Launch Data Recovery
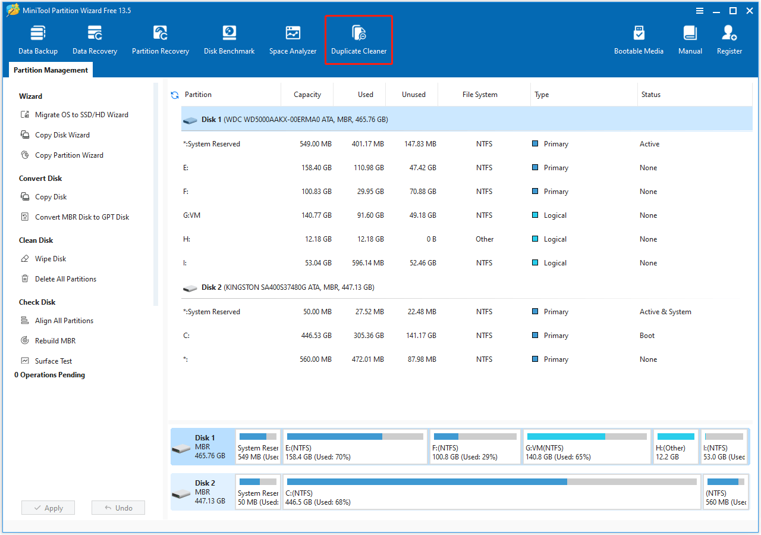Viewport: 761px width, 535px height. 94,39
